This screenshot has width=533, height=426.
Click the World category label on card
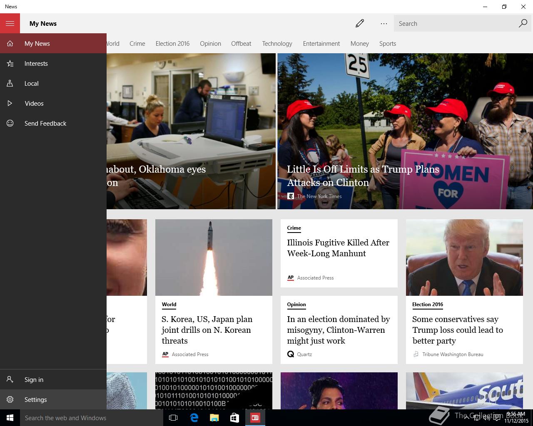169,305
